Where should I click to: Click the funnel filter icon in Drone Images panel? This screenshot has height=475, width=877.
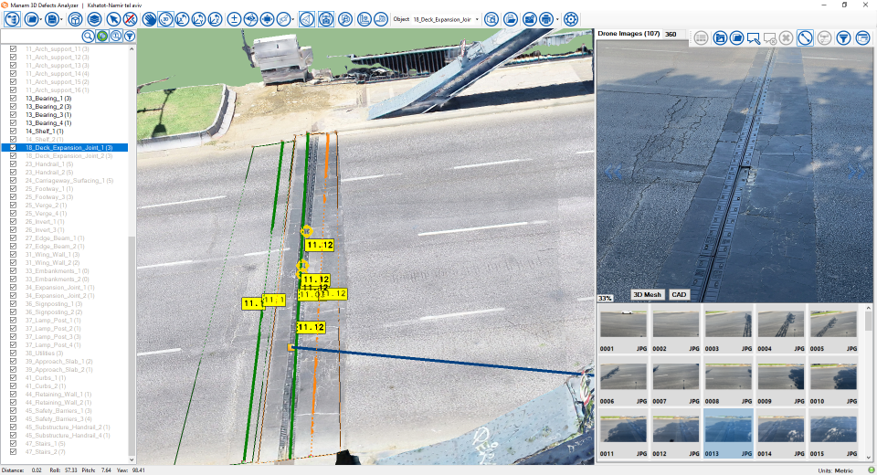click(x=843, y=37)
